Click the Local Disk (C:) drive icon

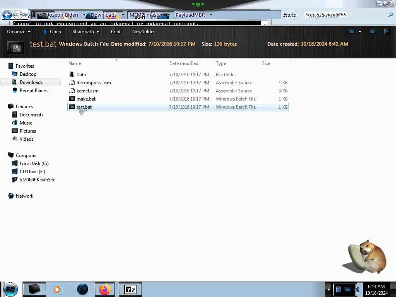point(15,164)
